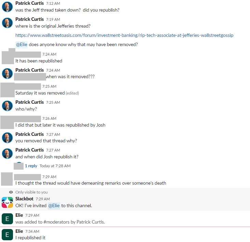Viewport: 250px width, 242px height.
Task: Click Patrick Curtis's avatar next to 'who/why?'
Action: click(8, 105)
